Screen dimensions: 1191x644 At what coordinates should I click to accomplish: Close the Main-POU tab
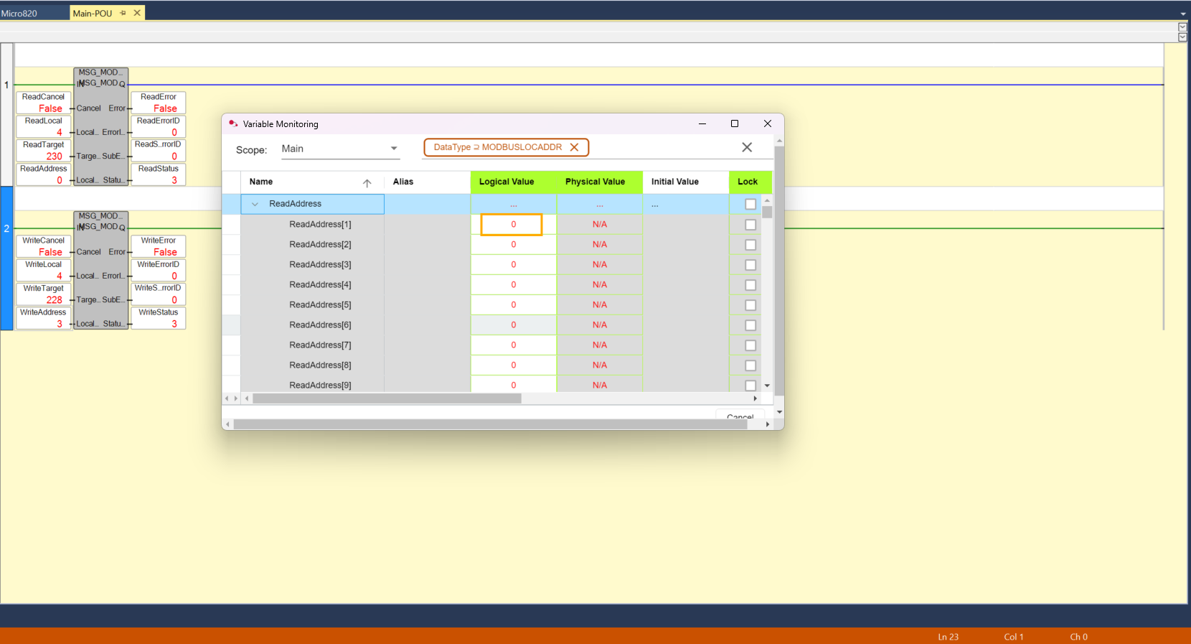tap(137, 13)
